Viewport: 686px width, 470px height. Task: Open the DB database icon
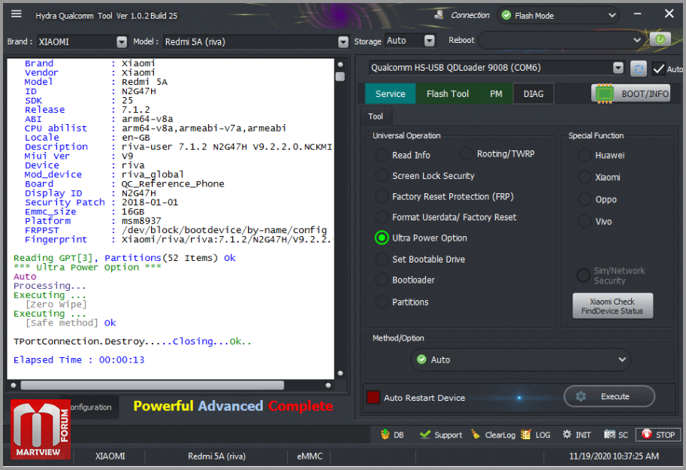coord(385,434)
